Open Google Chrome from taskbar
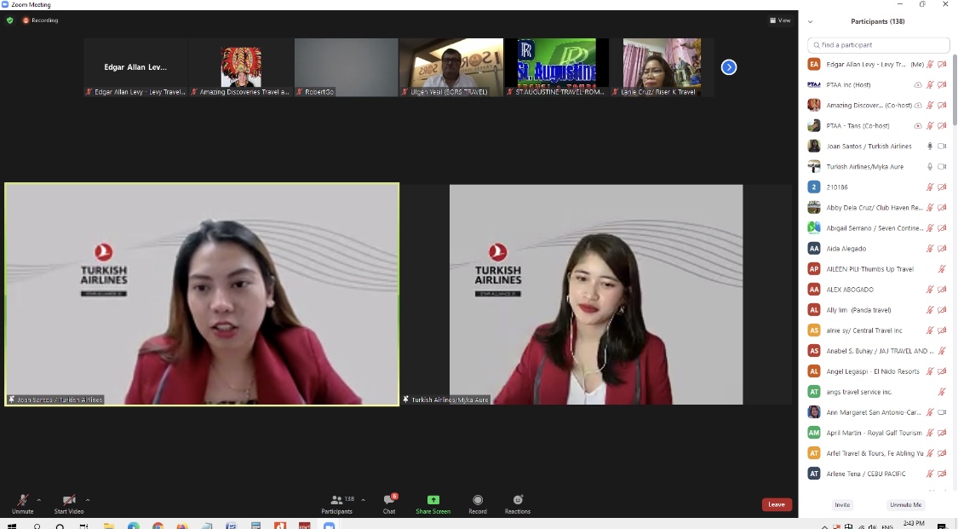 point(158,526)
